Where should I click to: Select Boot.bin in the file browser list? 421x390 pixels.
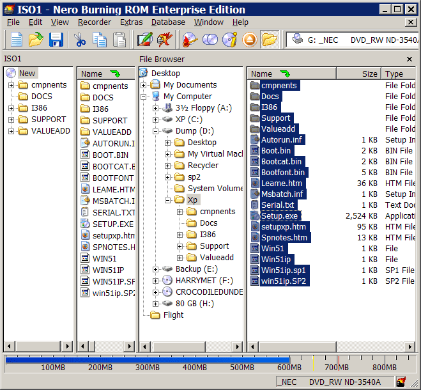[x=276, y=151]
